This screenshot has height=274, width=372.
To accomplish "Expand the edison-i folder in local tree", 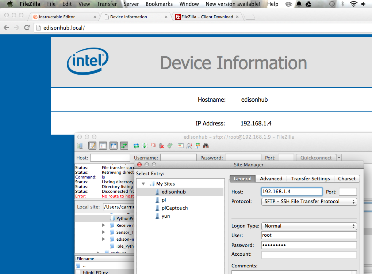I will (103, 239).
